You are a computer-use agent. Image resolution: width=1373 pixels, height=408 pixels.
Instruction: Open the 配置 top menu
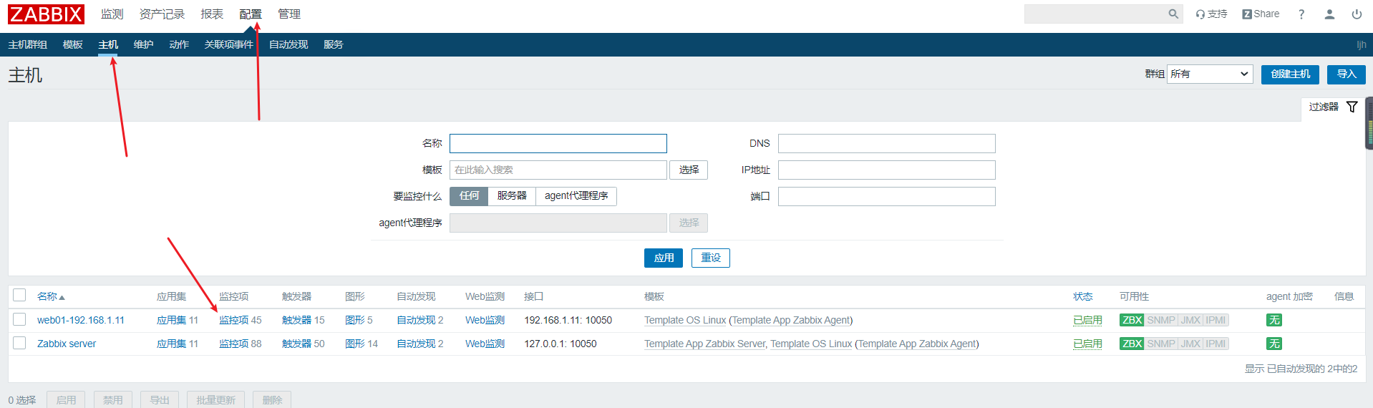[x=251, y=14]
